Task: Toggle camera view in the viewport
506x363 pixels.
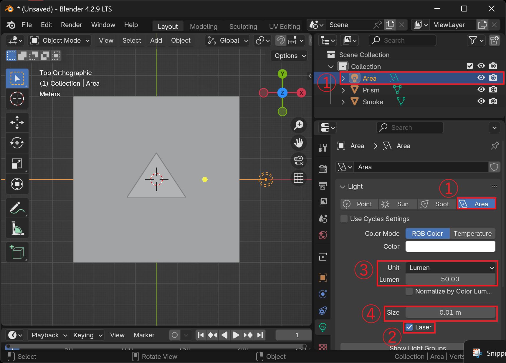Action: [298, 161]
